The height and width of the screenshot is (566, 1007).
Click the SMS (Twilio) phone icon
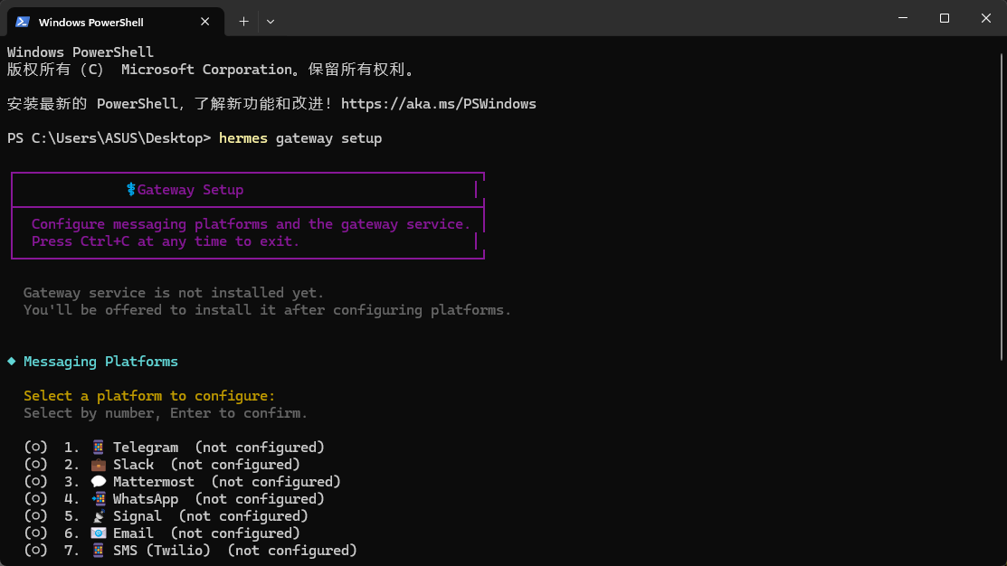pos(99,551)
